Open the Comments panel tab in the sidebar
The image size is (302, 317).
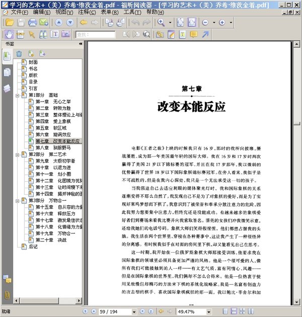pos(7,279)
